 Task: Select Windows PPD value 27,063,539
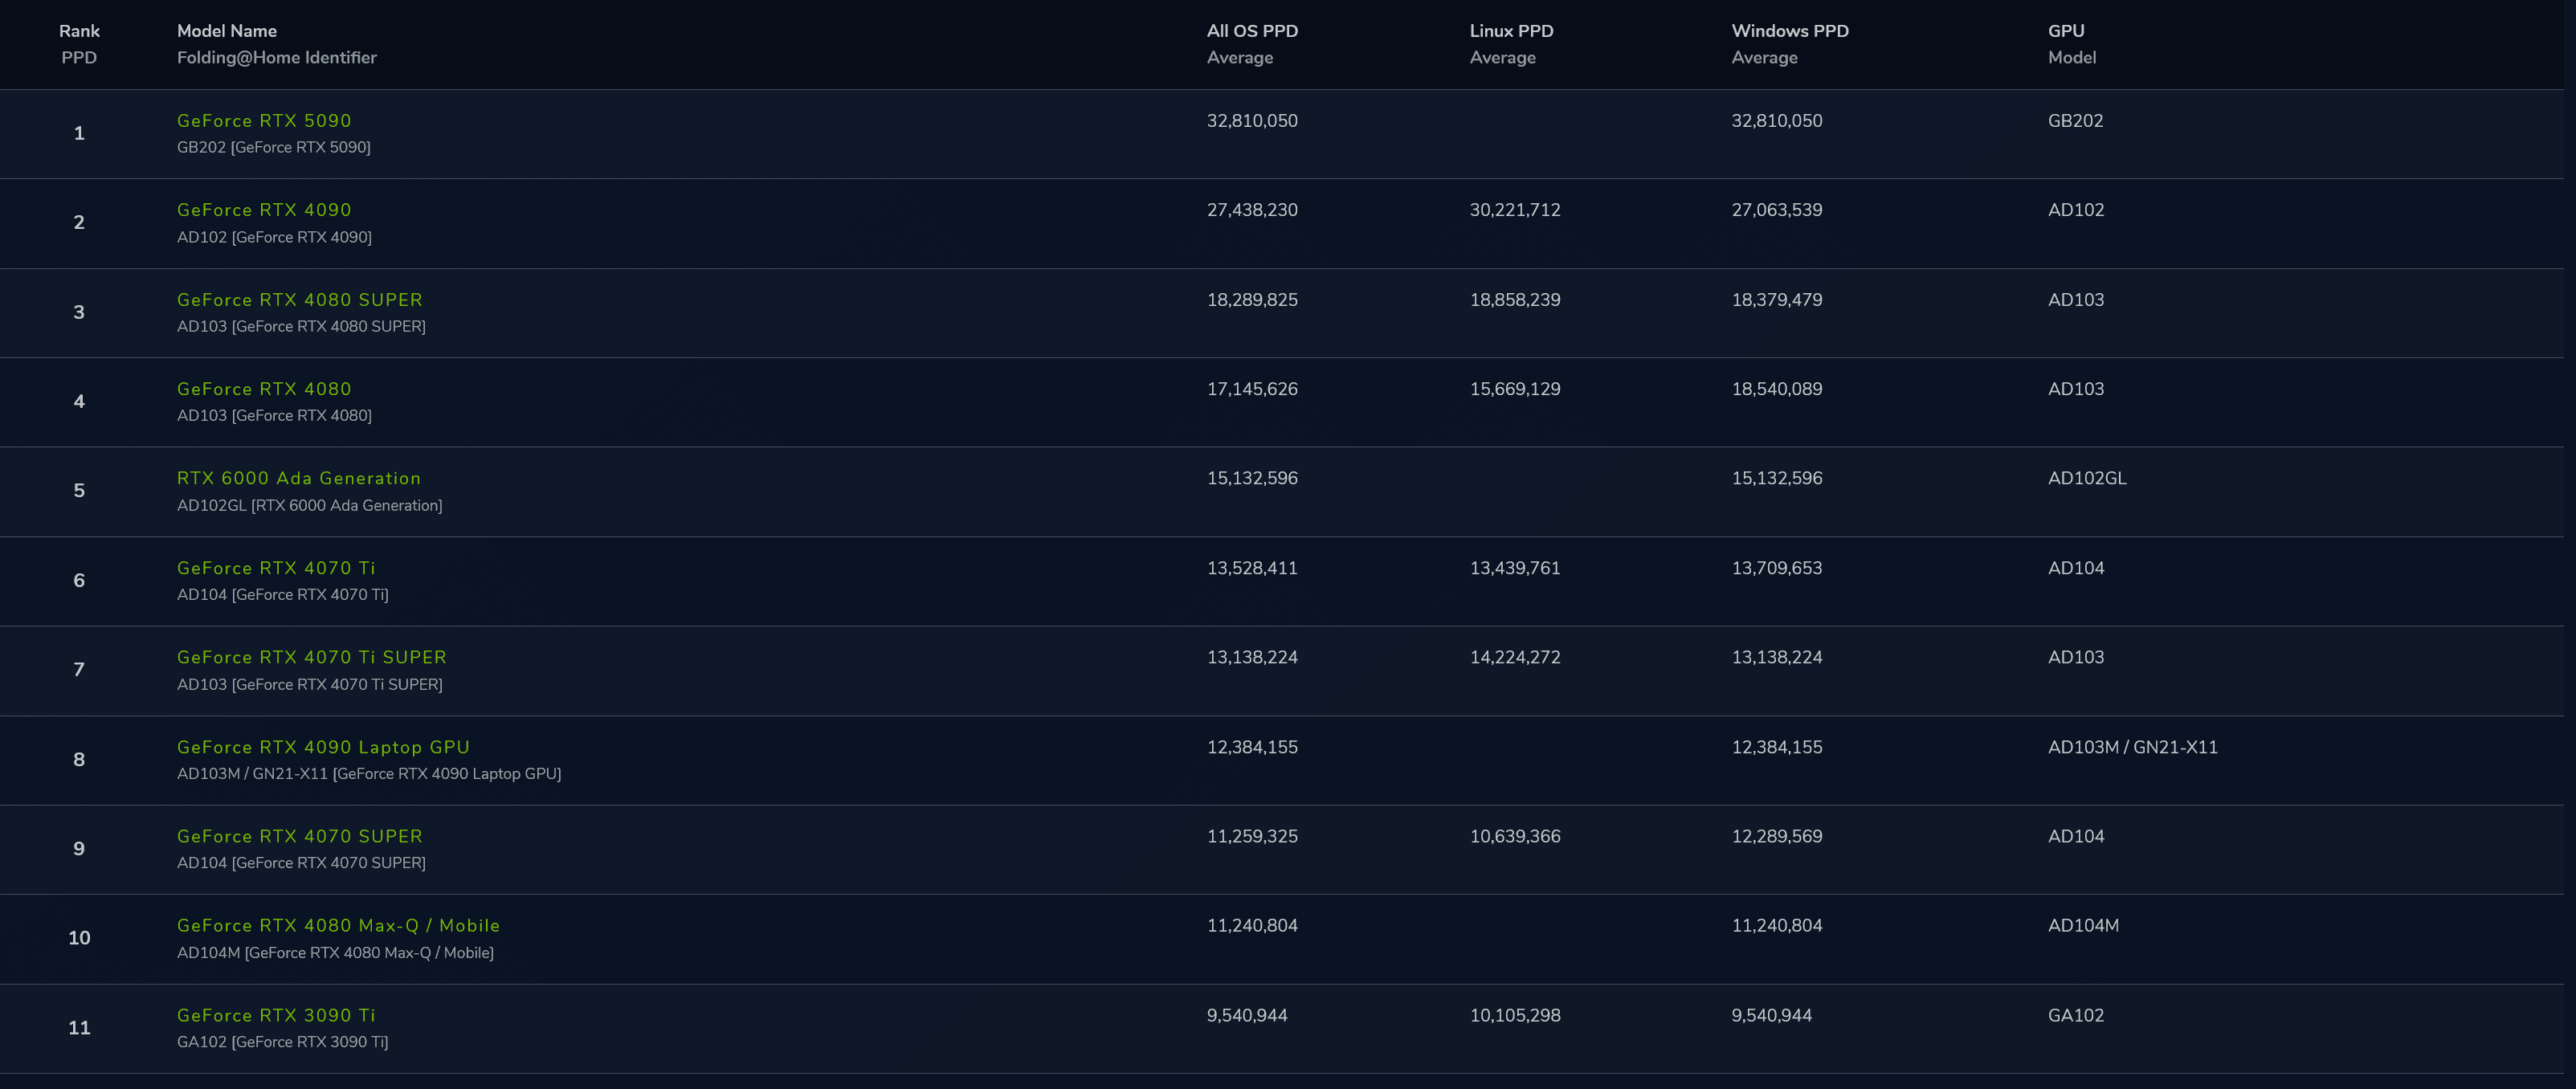[1776, 210]
